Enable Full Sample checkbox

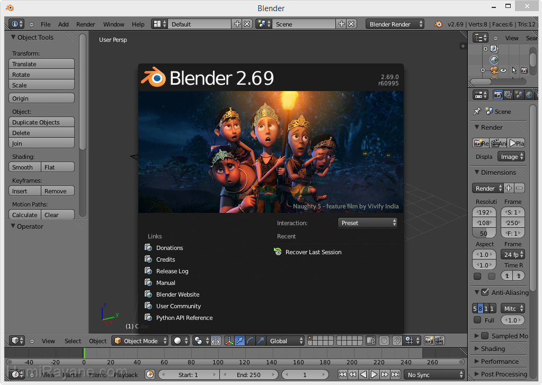(477, 320)
